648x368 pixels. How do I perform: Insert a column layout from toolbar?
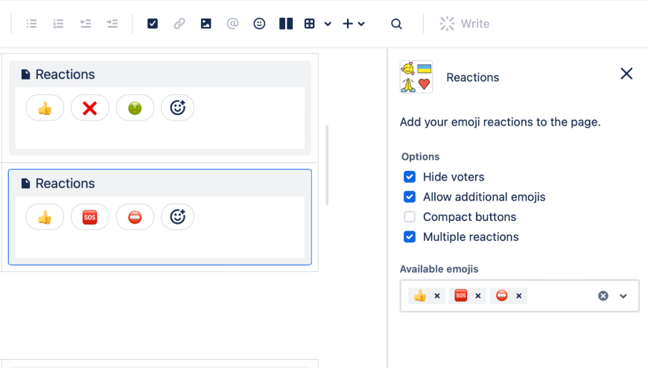[286, 24]
